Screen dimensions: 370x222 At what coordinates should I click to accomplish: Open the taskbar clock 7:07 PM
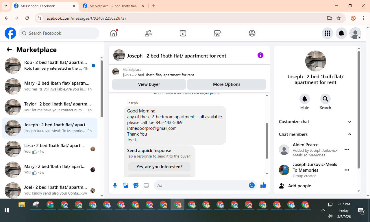point(344,204)
